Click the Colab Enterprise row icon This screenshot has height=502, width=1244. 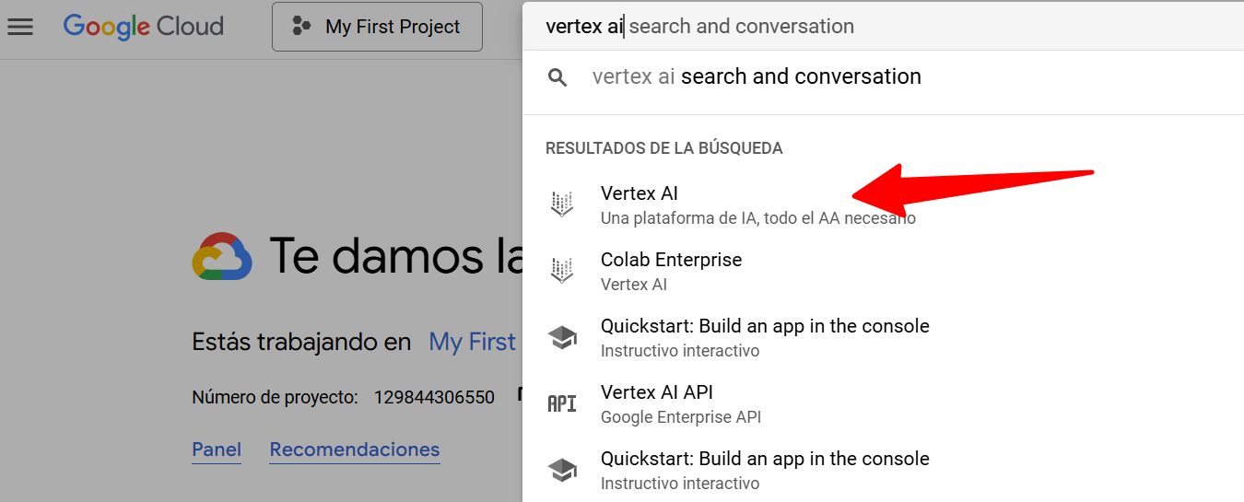coord(561,271)
